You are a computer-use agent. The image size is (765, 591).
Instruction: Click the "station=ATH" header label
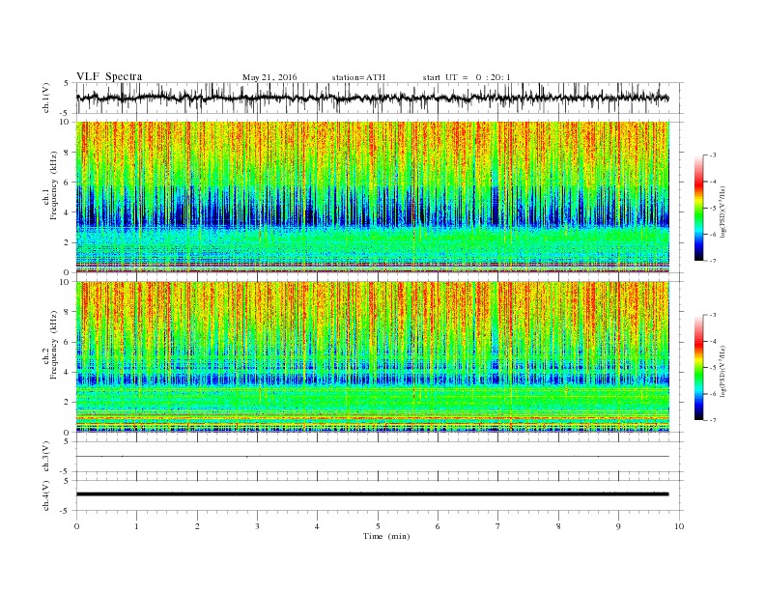[358, 77]
